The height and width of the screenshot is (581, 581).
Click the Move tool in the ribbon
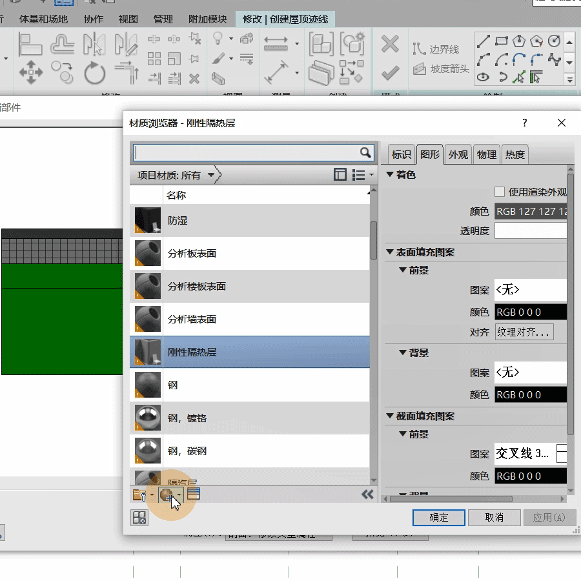coord(30,72)
